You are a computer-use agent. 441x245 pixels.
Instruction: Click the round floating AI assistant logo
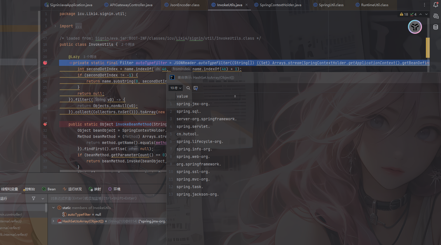point(415,27)
